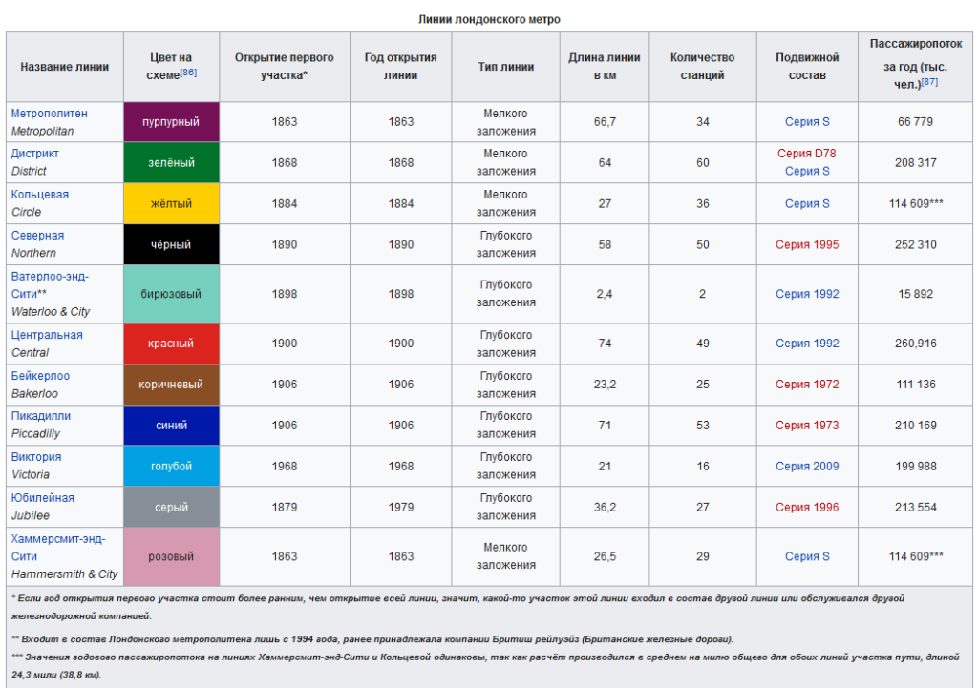Go to the Бейкерлоо line article
Viewport: 978px width, 688px height.
pos(40,376)
